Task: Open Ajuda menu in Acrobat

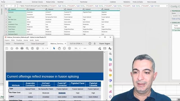Action: coord(37,40)
